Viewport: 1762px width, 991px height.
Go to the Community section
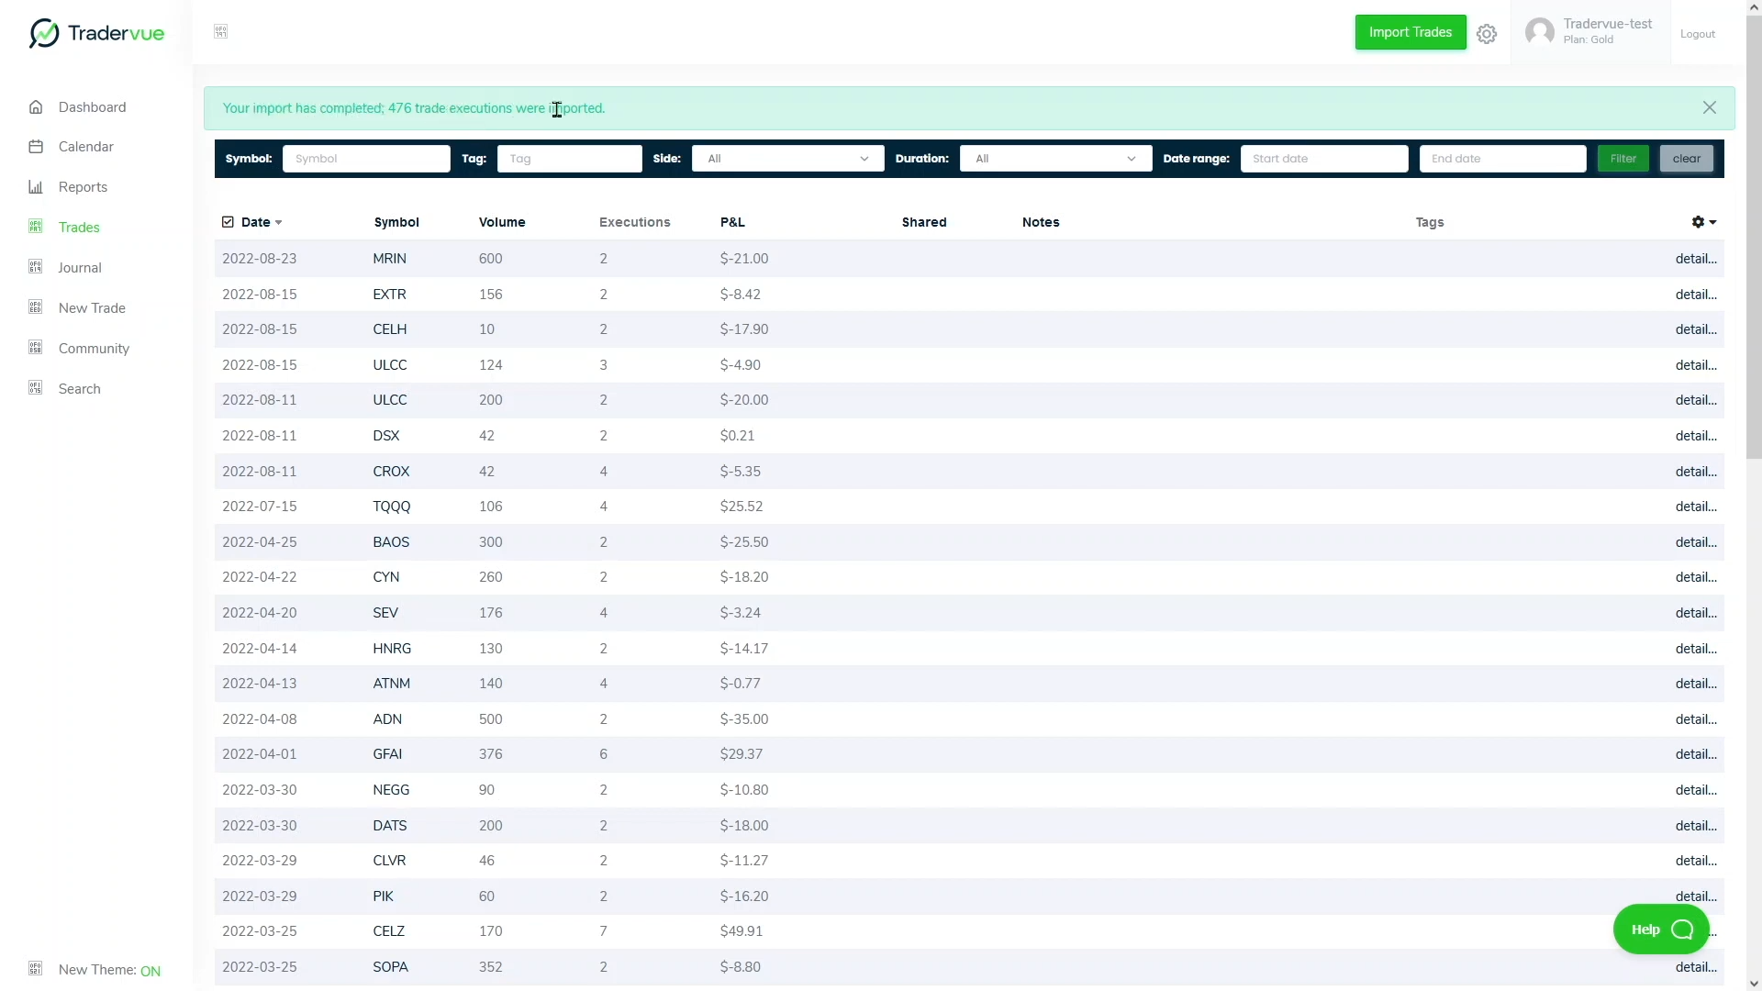[94, 349]
